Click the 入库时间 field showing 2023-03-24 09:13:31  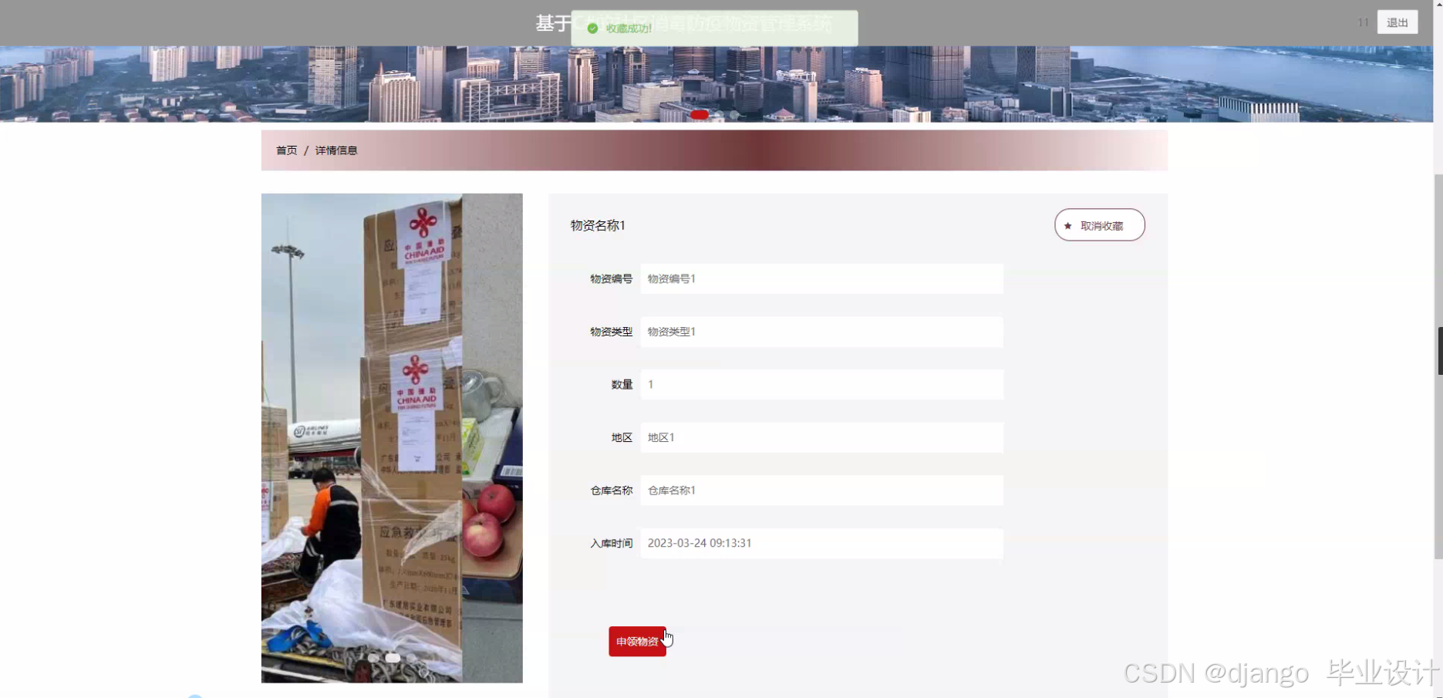pyautogui.click(x=821, y=543)
